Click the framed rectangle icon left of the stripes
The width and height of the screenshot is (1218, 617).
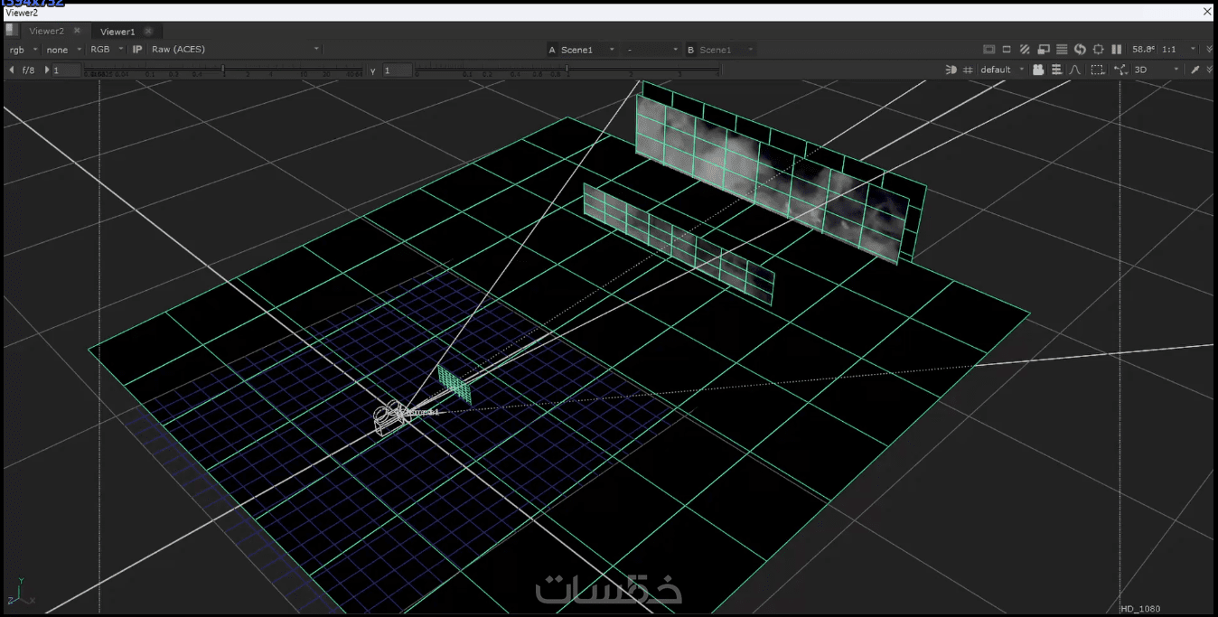(989, 49)
